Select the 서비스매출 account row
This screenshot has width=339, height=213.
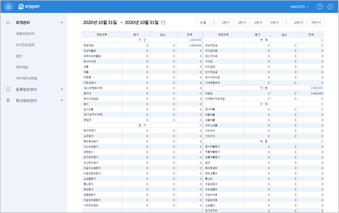[x=263, y=125]
